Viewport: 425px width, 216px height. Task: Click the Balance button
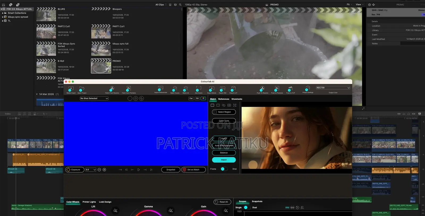224,153
